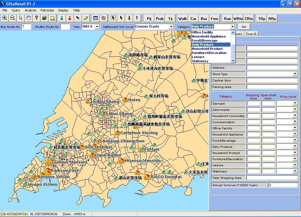Activate the hand pan tool
Viewport: 301px width, 217px height.
click(29, 18)
